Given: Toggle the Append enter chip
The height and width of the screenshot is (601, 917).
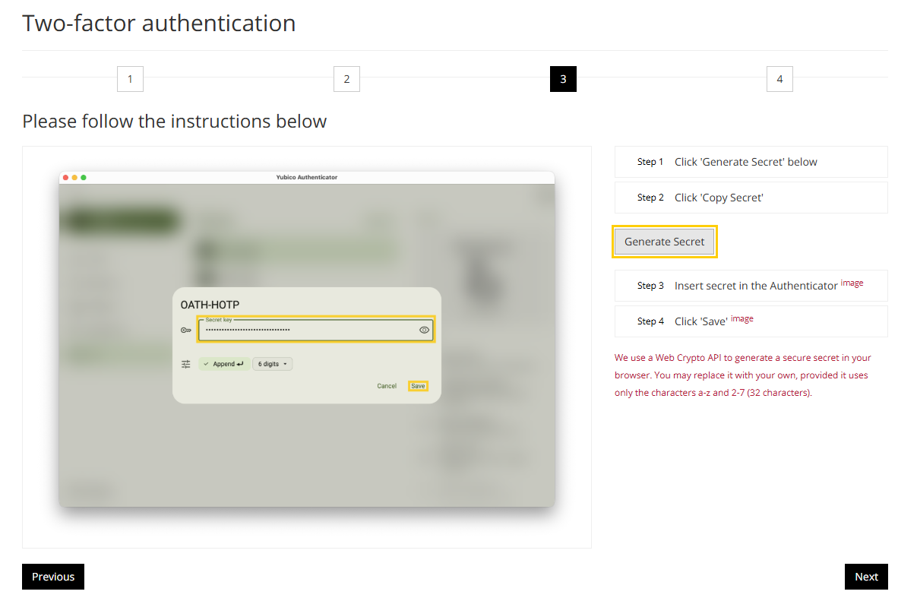Looking at the screenshot, I should 224,364.
